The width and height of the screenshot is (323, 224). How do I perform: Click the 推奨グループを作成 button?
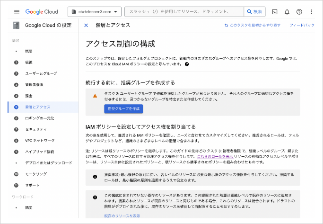pos(123,108)
